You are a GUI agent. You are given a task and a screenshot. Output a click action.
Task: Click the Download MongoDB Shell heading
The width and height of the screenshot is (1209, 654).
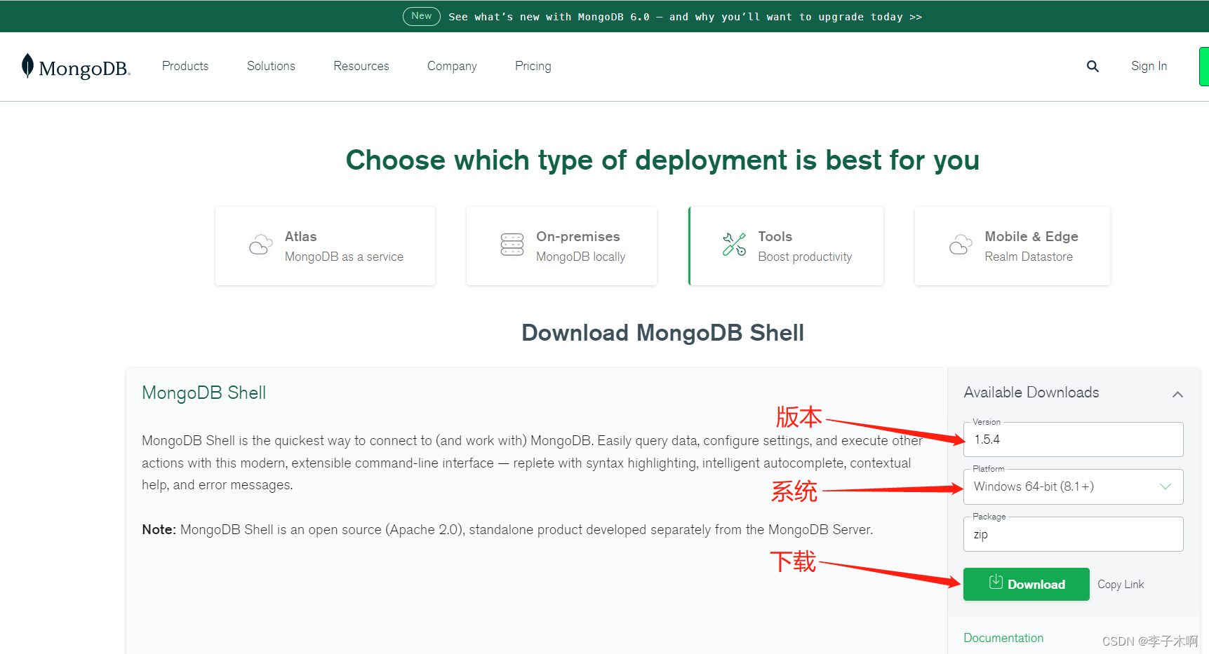point(662,332)
